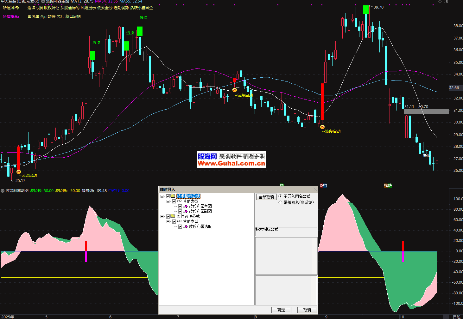Click the yellow folder icon of 技术指标公式
The width and height of the screenshot is (463, 319).
[x=173, y=196]
